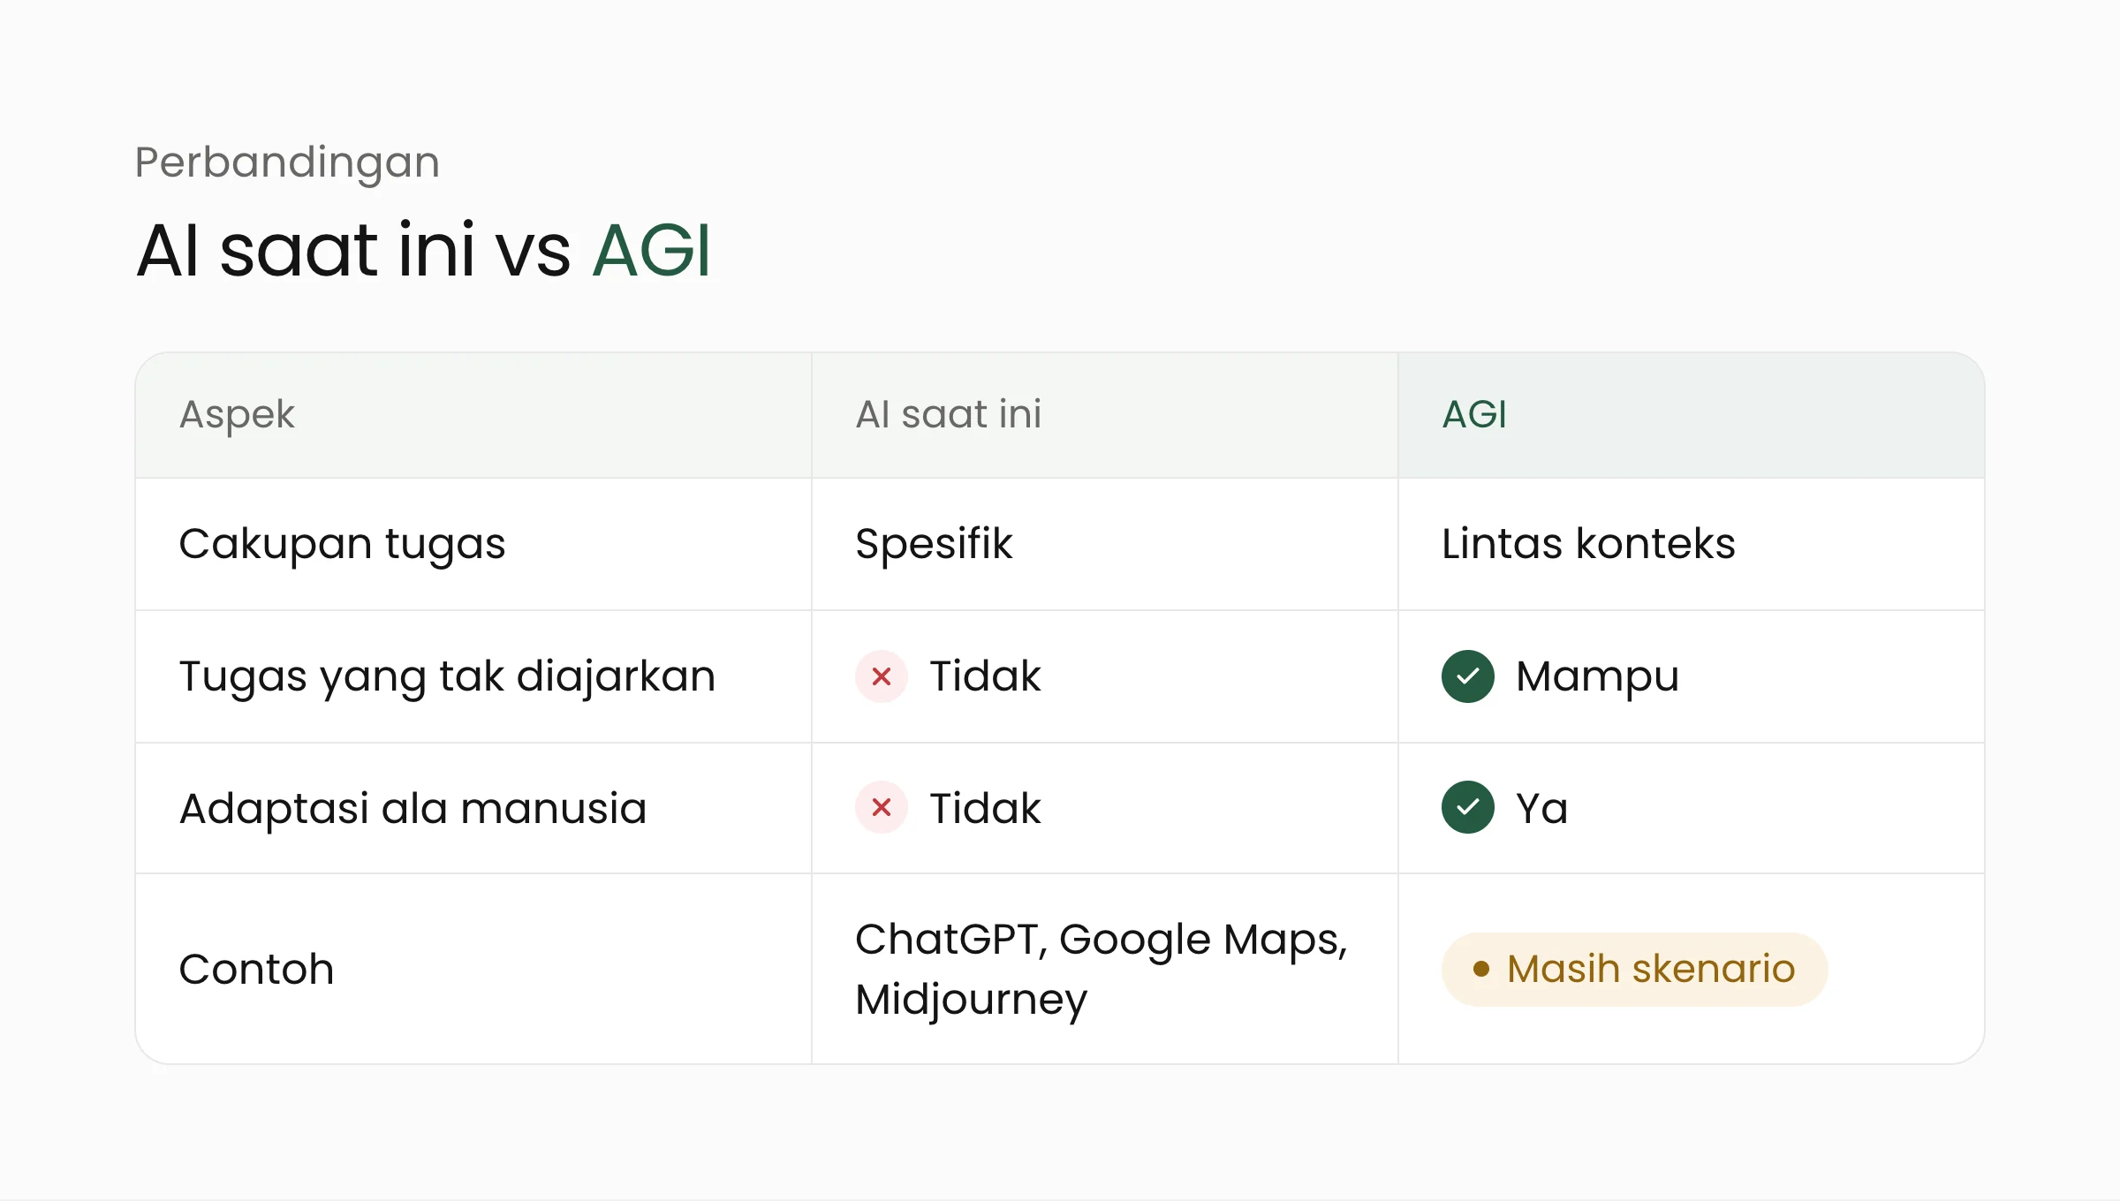
Task: Click the Mampu text in AGI column
Action: point(1597,677)
